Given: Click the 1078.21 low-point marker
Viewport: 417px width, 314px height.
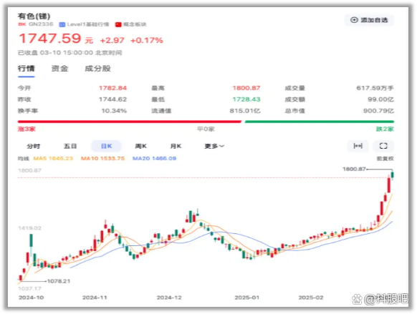Looking at the screenshot, I should coord(59,281).
